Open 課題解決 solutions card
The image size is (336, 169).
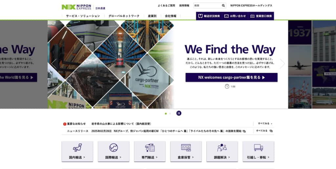click(x=222, y=151)
